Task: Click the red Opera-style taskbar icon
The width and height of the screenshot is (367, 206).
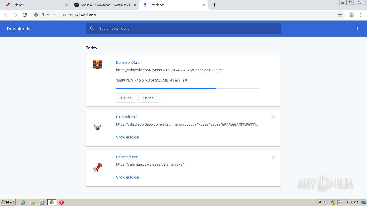Action: (61, 202)
